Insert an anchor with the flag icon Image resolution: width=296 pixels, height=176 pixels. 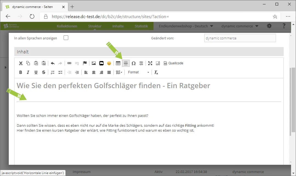click(85, 63)
